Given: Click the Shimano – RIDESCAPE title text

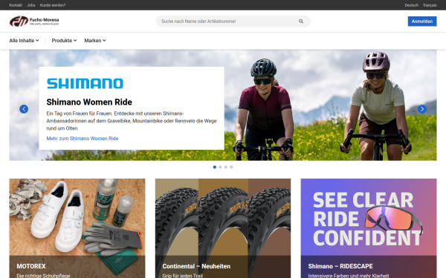Looking at the screenshot, I should (340, 266).
